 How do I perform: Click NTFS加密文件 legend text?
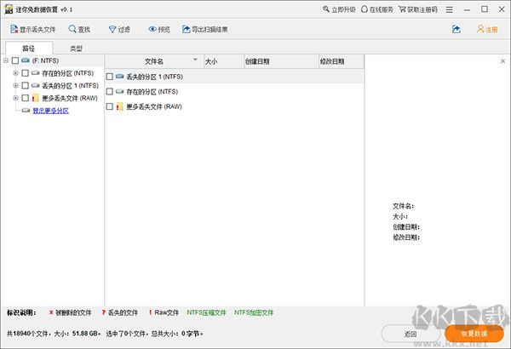tap(254, 312)
